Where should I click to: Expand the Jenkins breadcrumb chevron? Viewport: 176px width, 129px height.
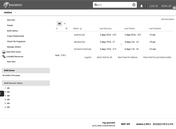click(x=16, y=13)
